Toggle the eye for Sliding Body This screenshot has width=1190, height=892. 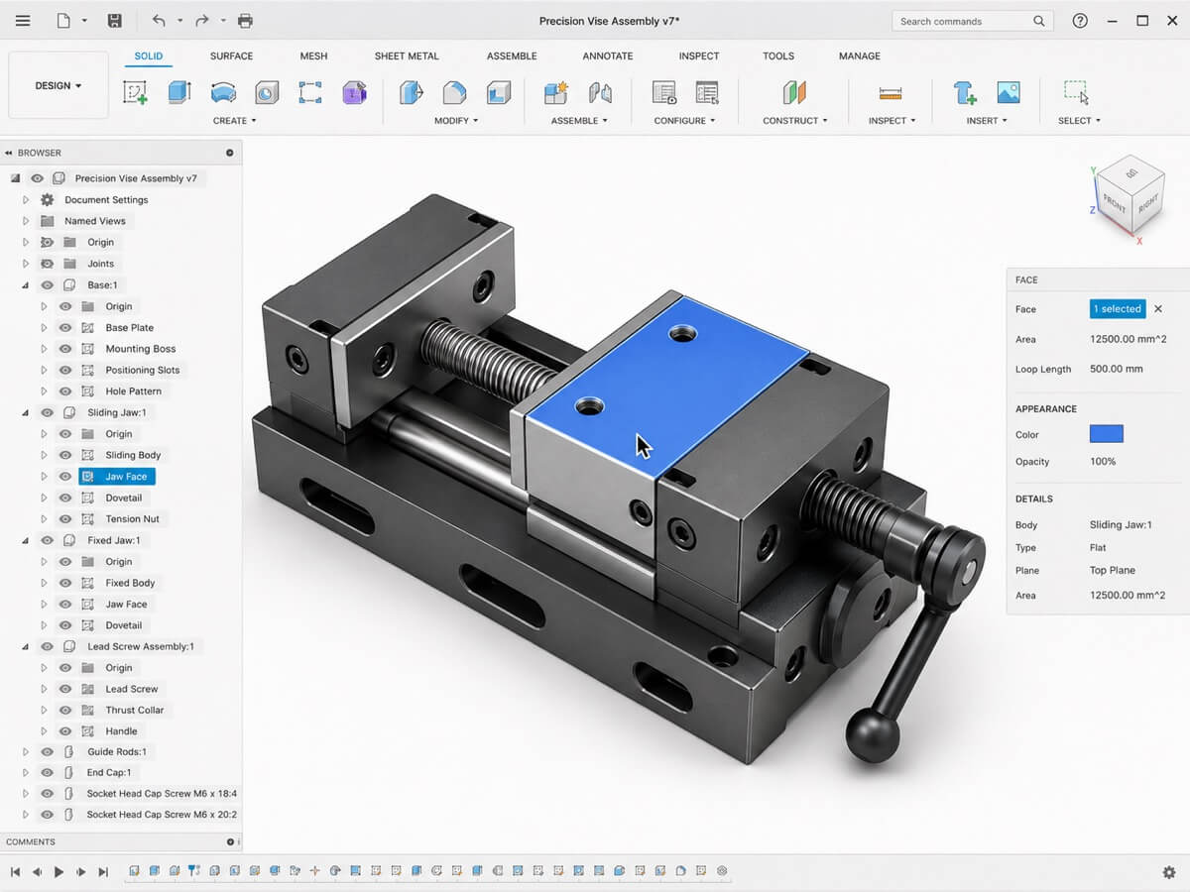(x=65, y=455)
